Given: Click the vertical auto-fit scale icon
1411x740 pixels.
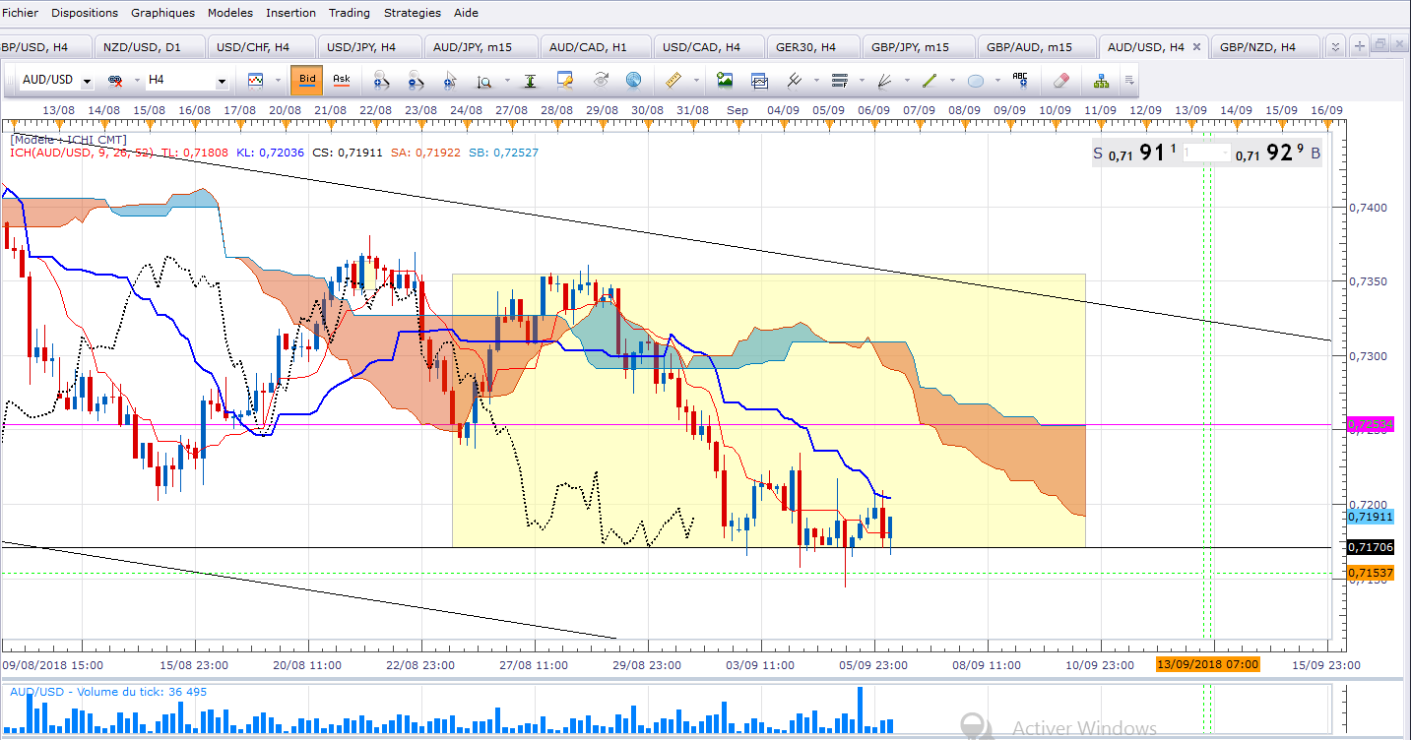Looking at the screenshot, I should pos(530,80).
